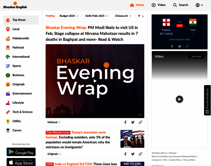Open National category tag under Evening Wrap
The width and height of the screenshot is (211, 166).
pyautogui.click(x=54, y=122)
